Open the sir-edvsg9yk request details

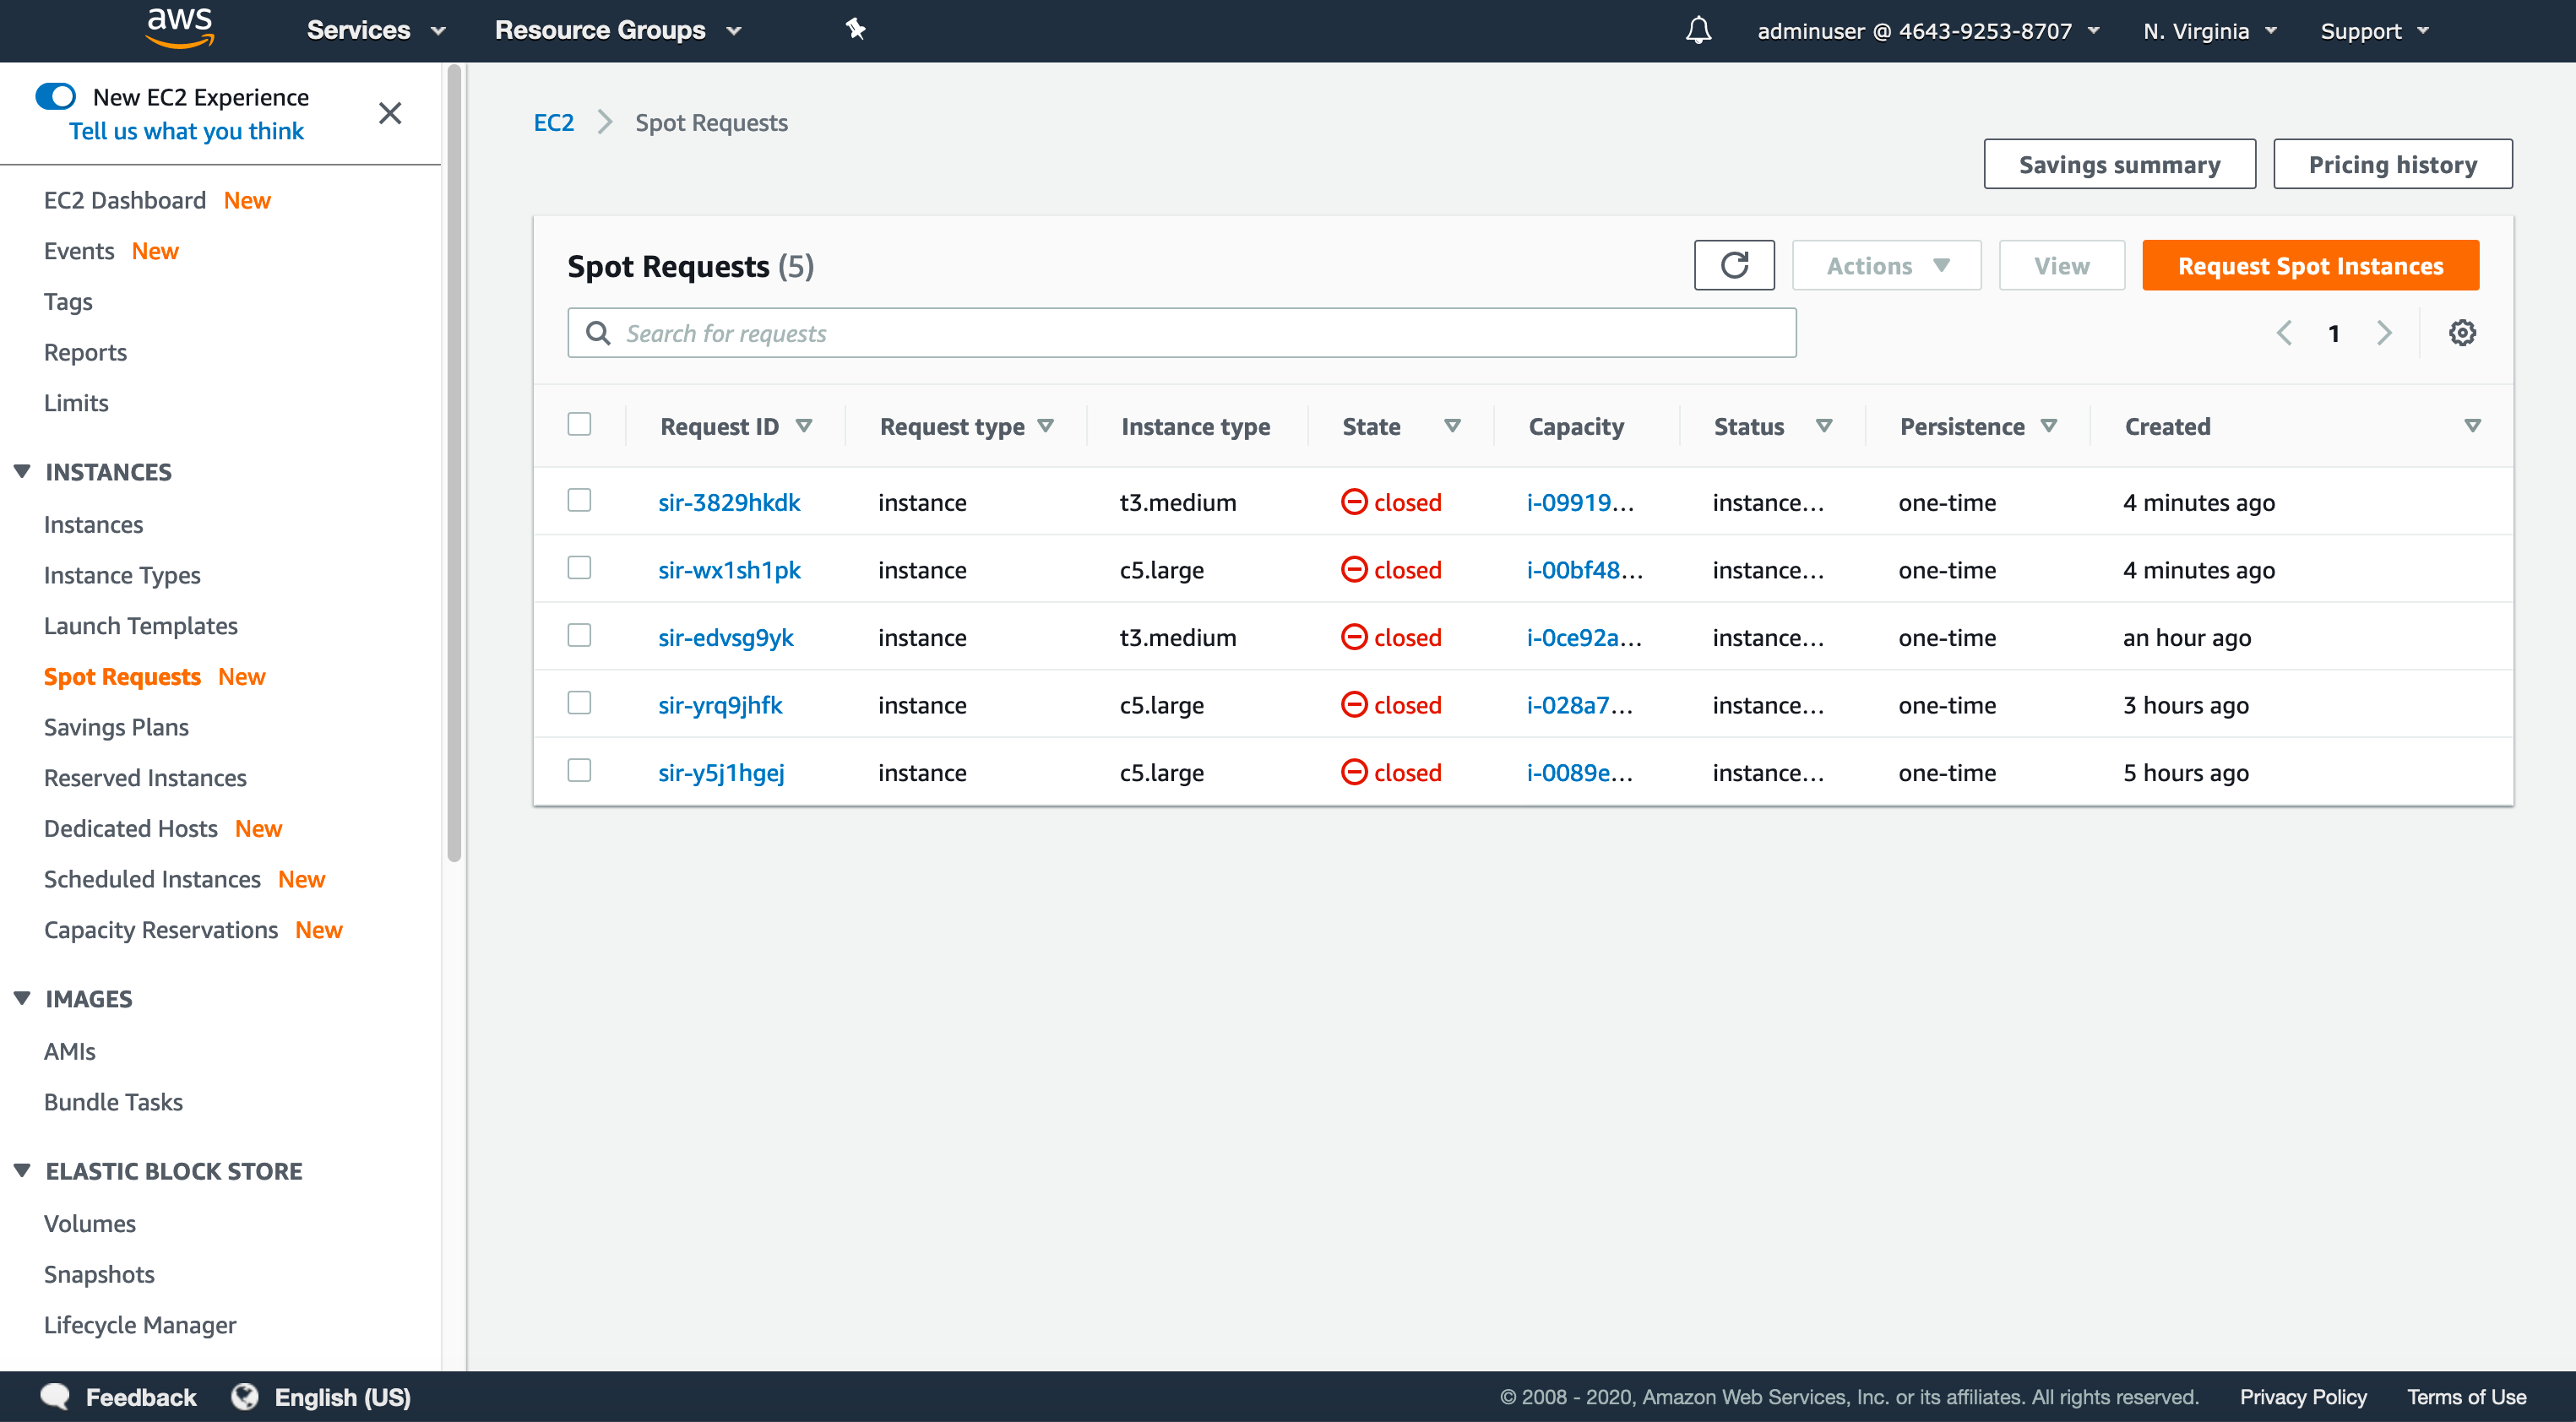(725, 637)
